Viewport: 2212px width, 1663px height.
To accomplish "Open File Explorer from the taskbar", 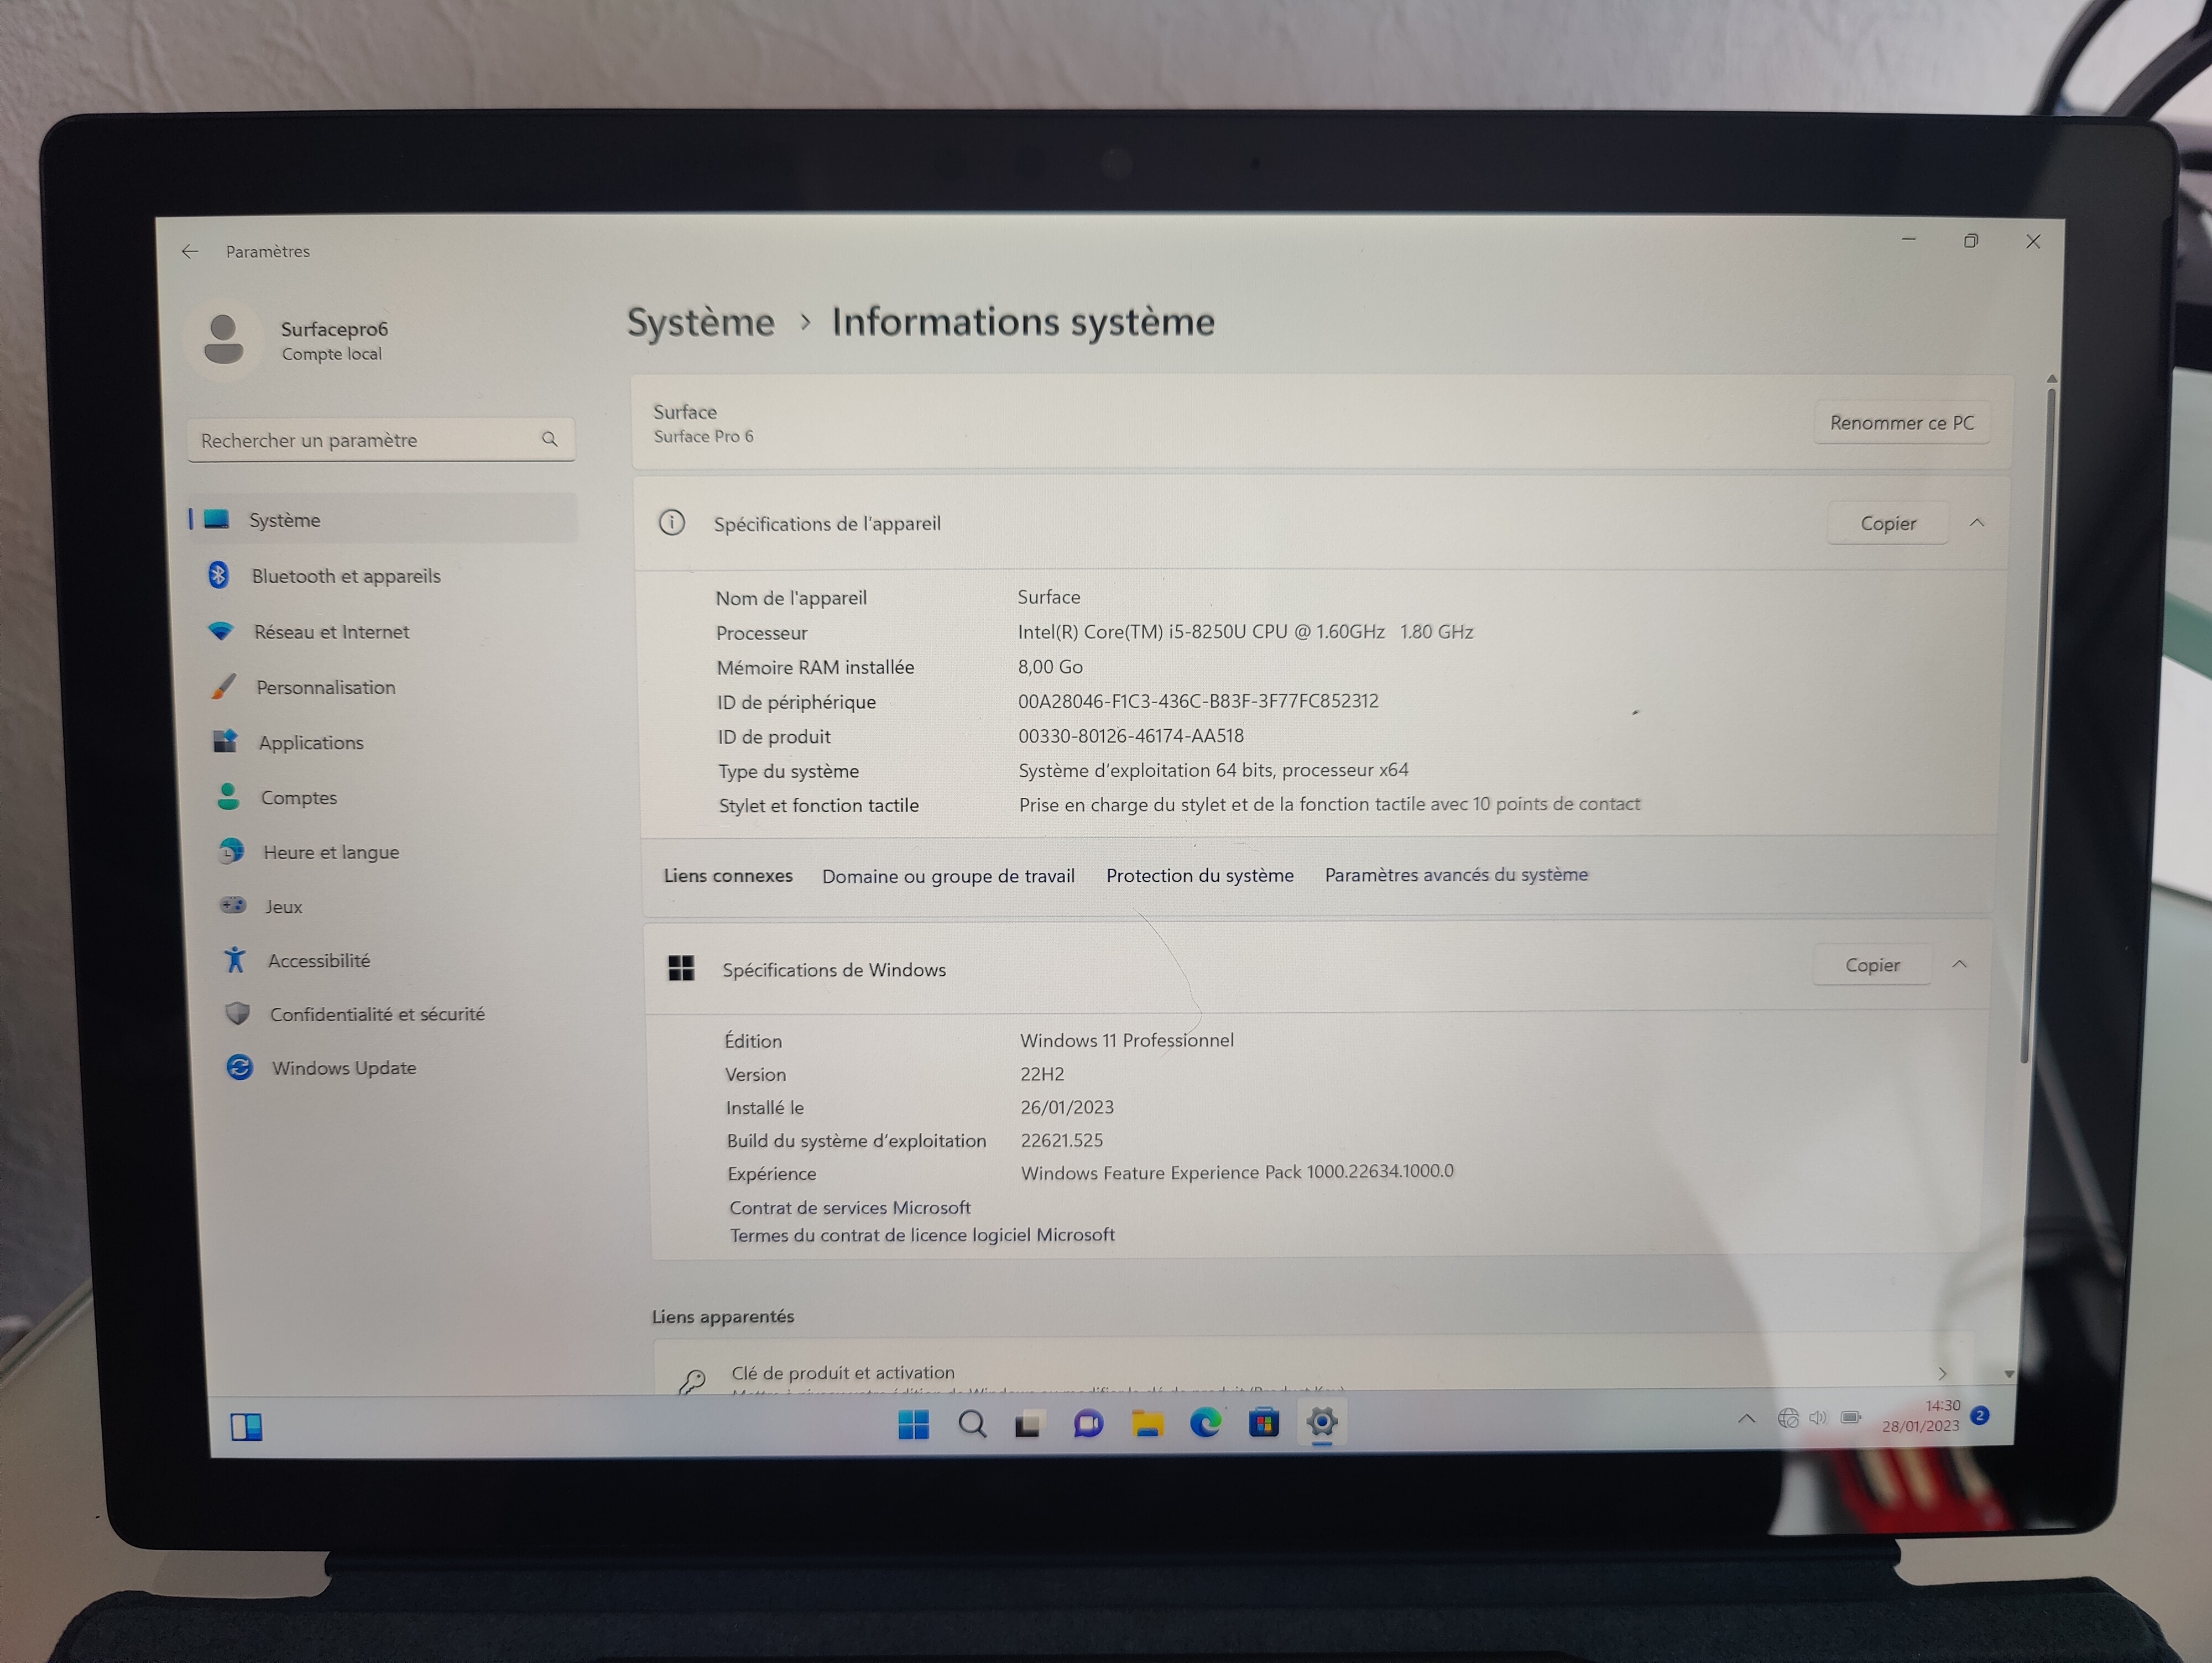I will 1147,1422.
